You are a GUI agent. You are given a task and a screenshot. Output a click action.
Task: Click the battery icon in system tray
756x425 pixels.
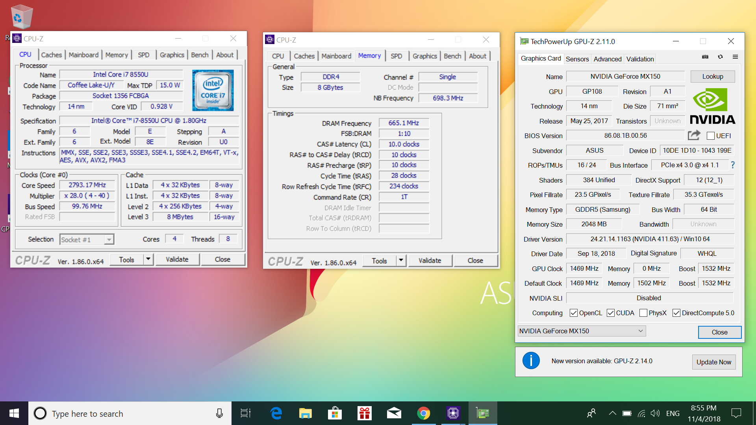[627, 413]
